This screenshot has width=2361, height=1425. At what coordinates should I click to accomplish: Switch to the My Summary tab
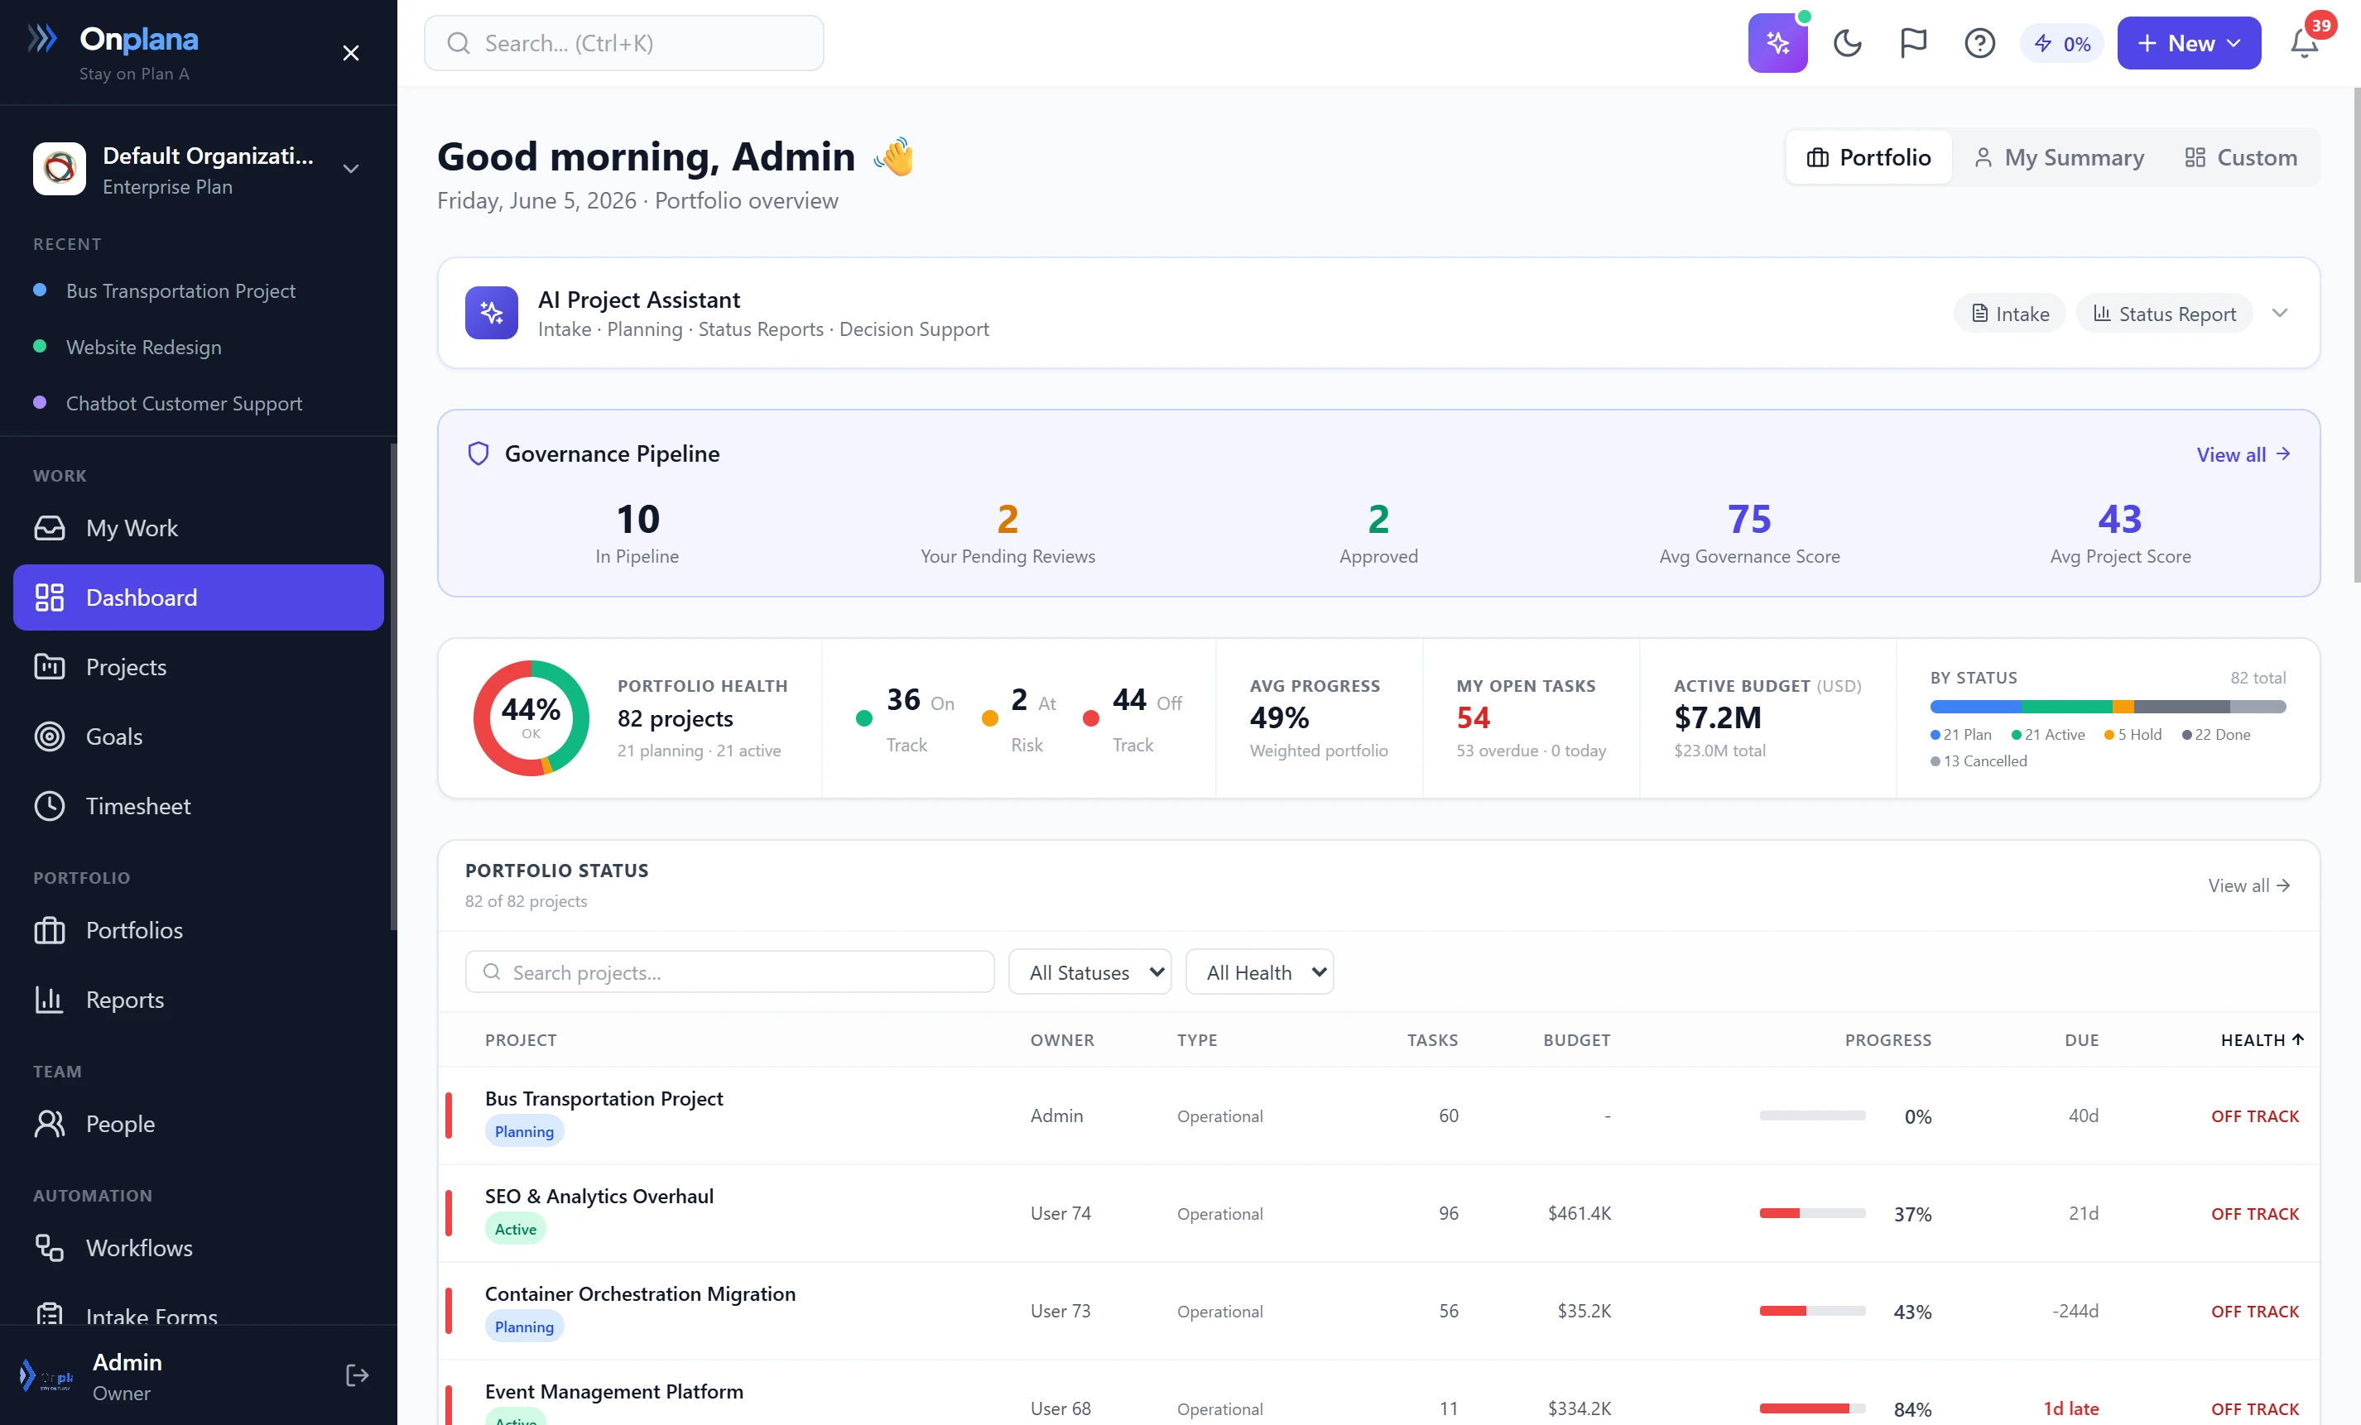(2058, 157)
